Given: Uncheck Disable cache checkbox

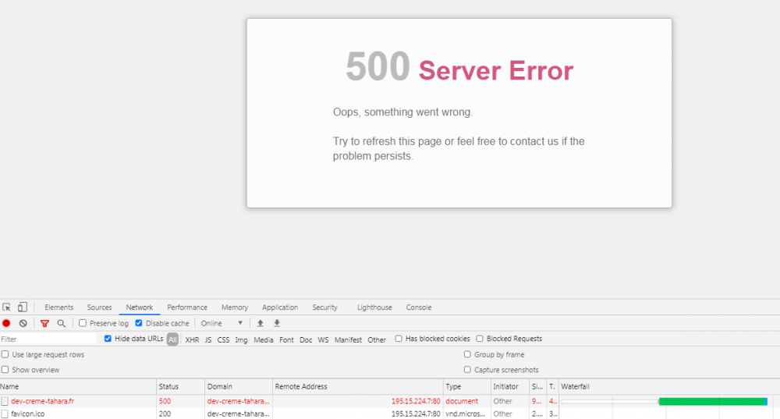Looking at the screenshot, I should [x=139, y=323].
